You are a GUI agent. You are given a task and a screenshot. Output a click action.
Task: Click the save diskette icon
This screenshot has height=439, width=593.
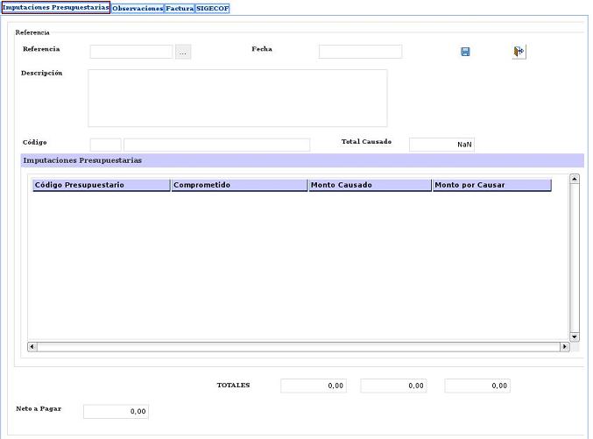click(465, 52)
